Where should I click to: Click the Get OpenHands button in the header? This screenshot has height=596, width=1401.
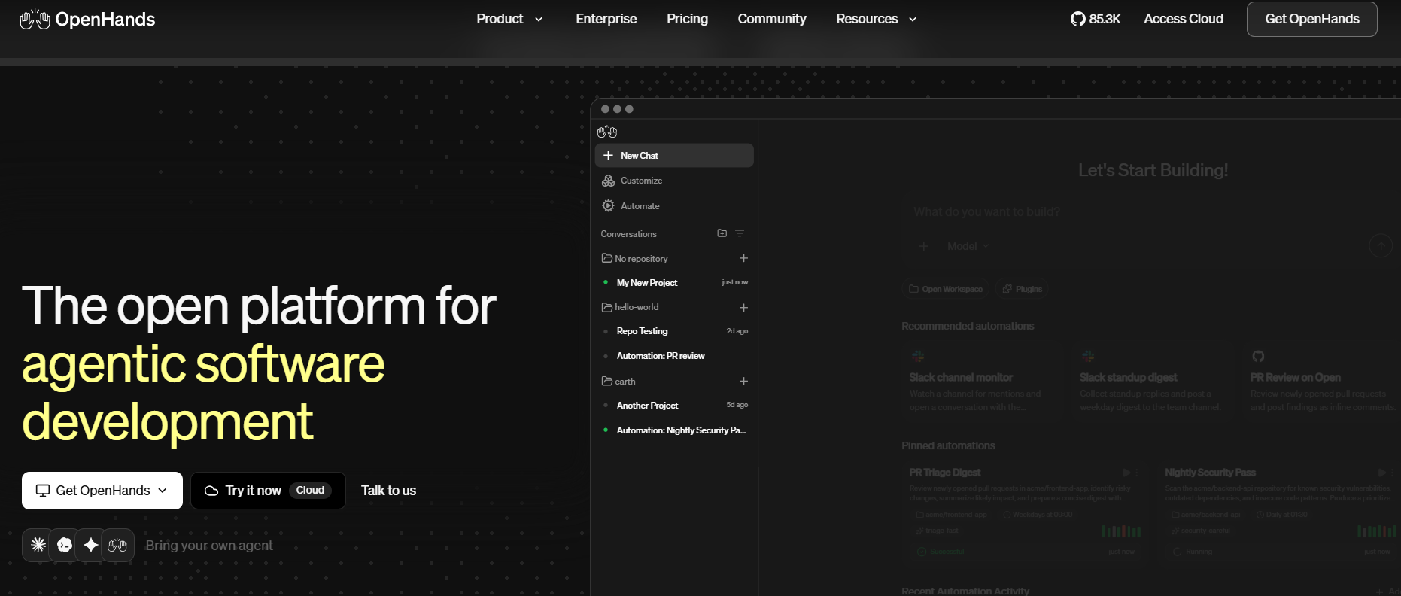coord(1312,19)
